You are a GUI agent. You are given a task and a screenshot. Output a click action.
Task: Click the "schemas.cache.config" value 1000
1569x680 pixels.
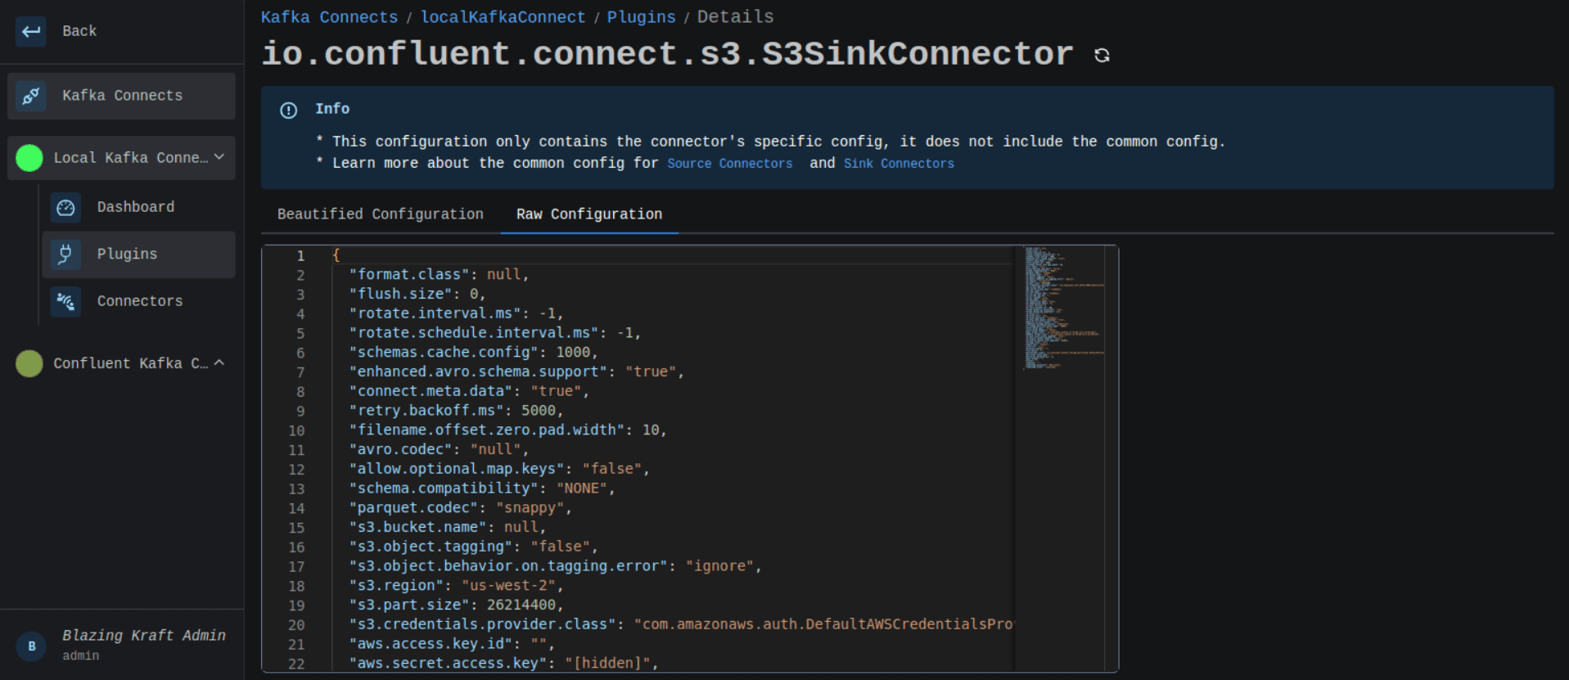point(573,353)
